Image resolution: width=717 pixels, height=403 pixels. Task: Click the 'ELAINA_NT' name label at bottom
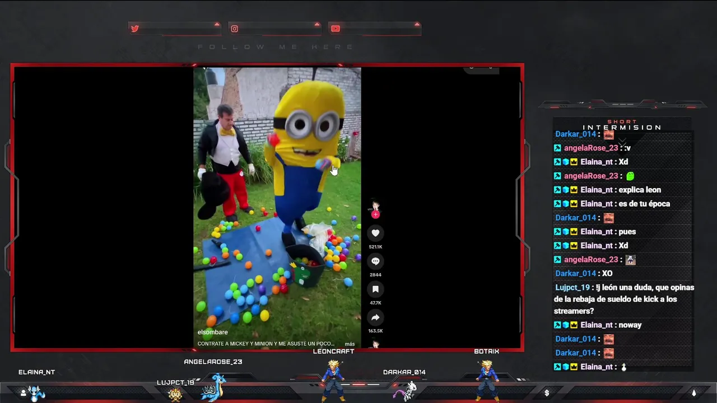(x=36, y=372)
